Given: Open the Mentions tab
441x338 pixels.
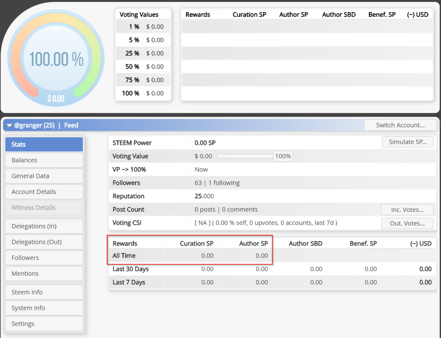Looking at the screenshot, I should pyautogui.click(x=44, y=273).
